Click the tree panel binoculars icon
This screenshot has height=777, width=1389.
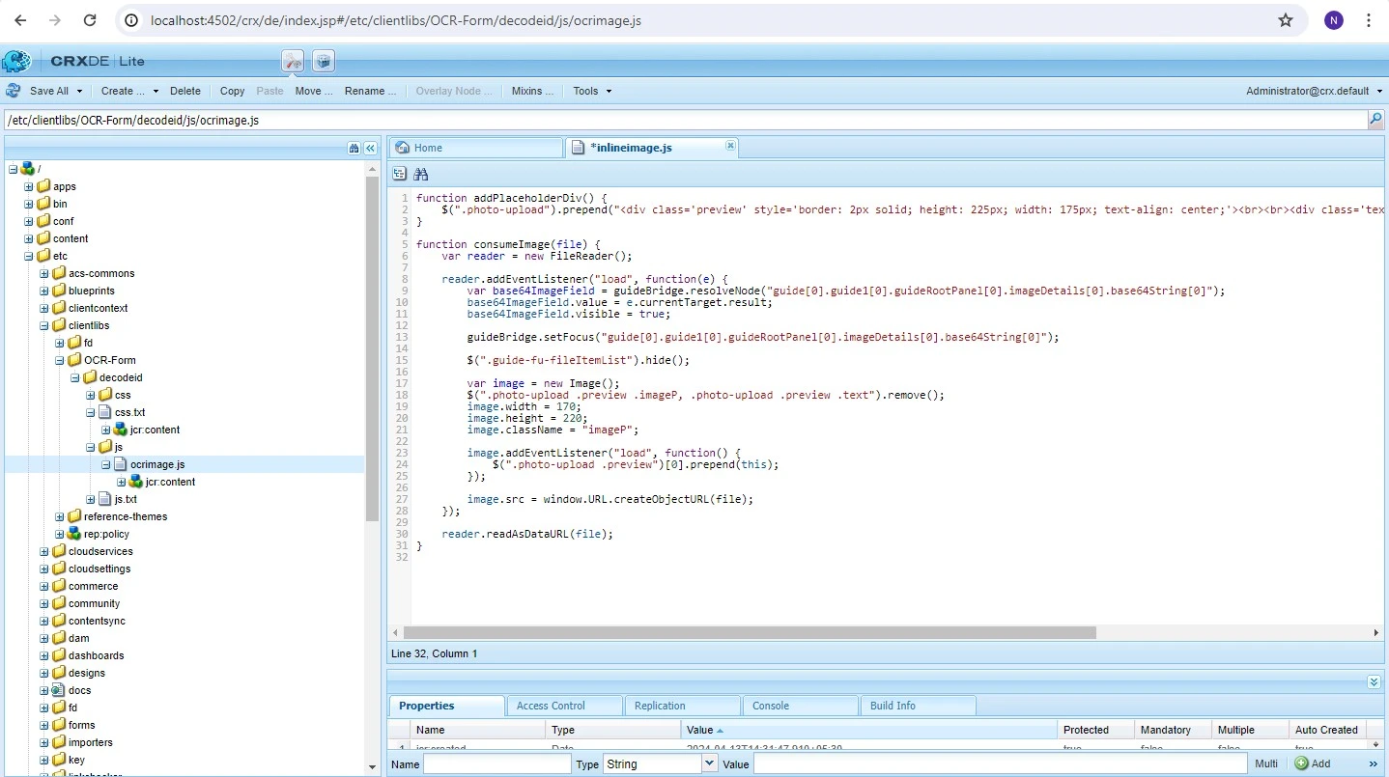coord(354,148)
